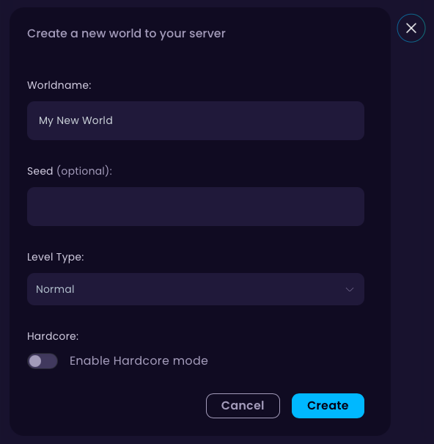Open the Level Type dropdown
434x444 pixels.
(196, 289)
